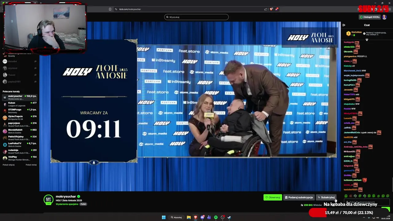Click the Czat panel header
Viewport: 393px width, 221px height.
pos(367,25)
